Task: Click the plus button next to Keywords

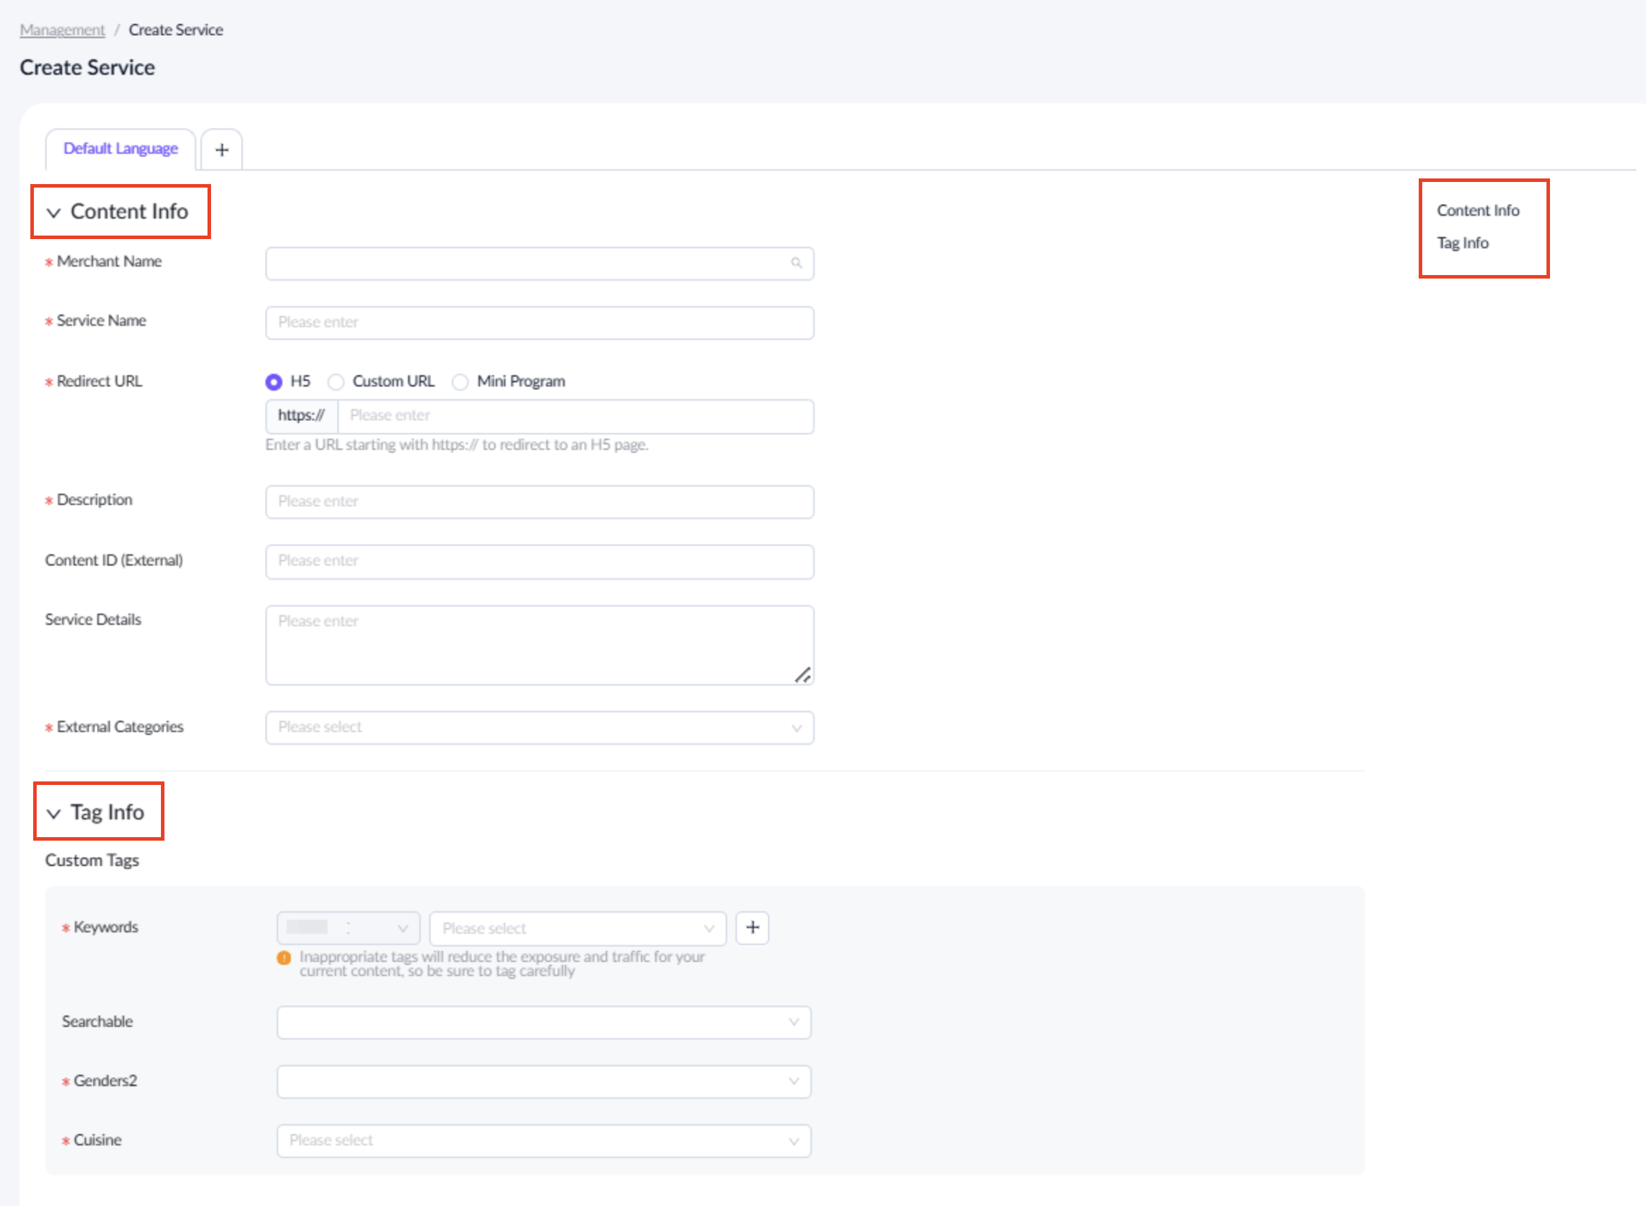Action: (752, 927)
